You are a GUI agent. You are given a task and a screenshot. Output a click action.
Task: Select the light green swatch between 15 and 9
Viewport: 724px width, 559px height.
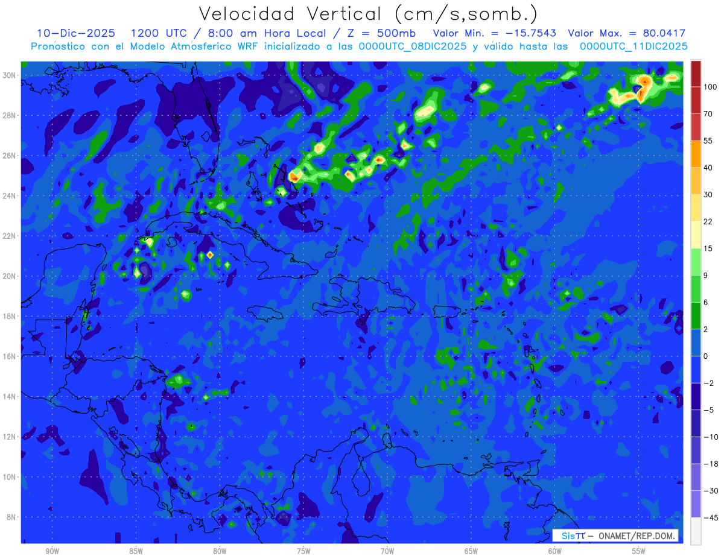click(696, 262)
